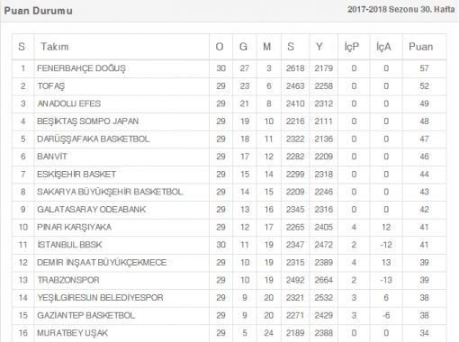Click Anadolu Efes's 49 points value
The height and width of the screenshot is (342, 459).
pyautogui.click(x=424, y=103)
